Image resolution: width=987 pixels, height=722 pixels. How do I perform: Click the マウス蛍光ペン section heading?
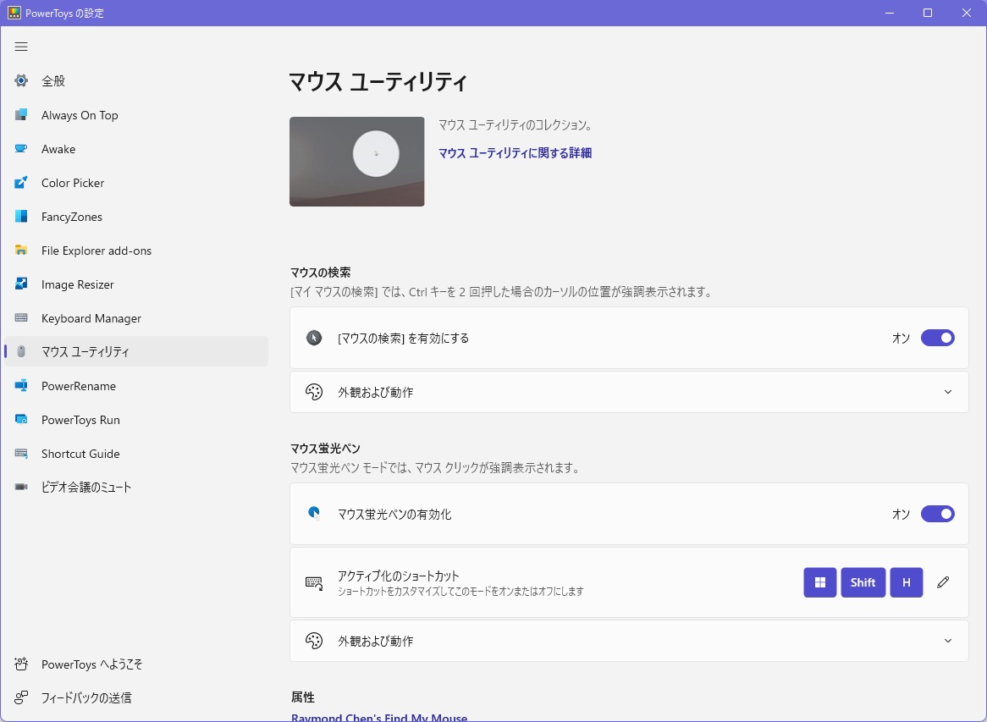pos(325,448)
